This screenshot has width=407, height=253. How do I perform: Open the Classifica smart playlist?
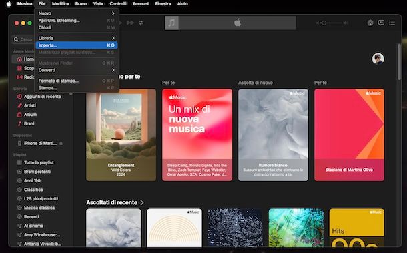42,190
